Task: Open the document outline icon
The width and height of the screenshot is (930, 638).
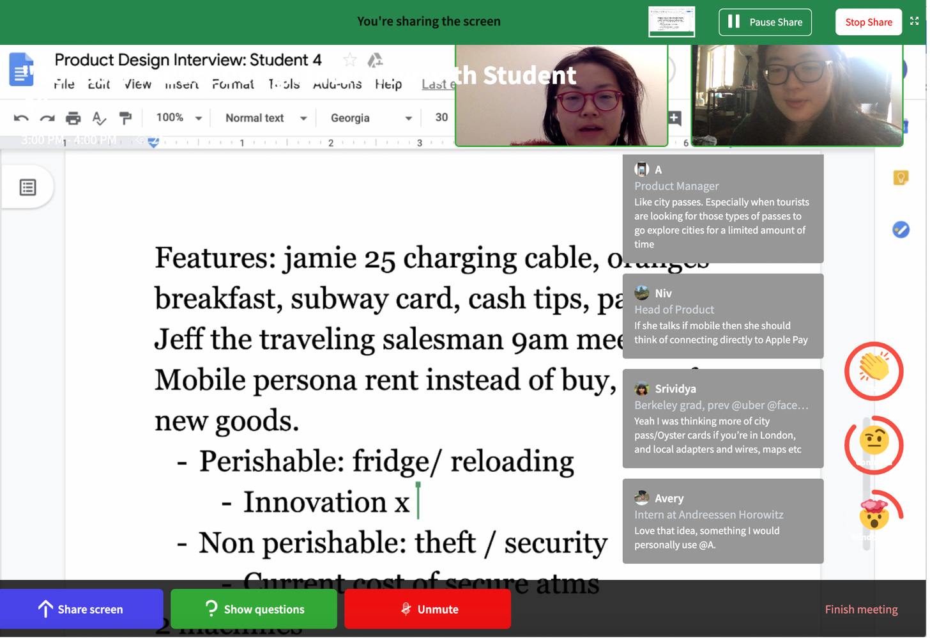Action: click(27, 187)
